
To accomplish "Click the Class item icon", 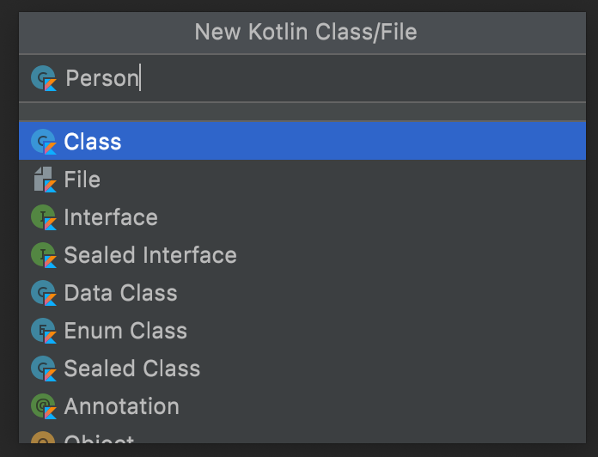I will 44,142.
